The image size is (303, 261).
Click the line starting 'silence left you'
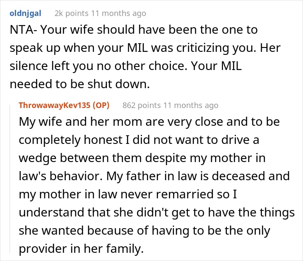126,66
